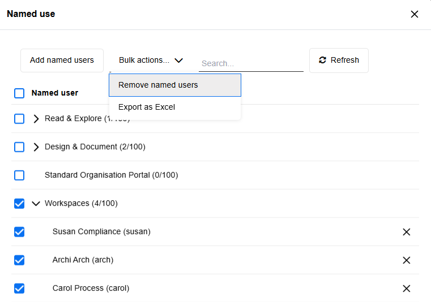Image resolution: width=431 pixels, height=302 pixels.
Task: Remove Carol Process with the X icon
Action: 406,288
